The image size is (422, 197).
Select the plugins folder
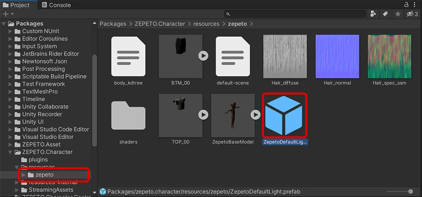click(34, 160)
